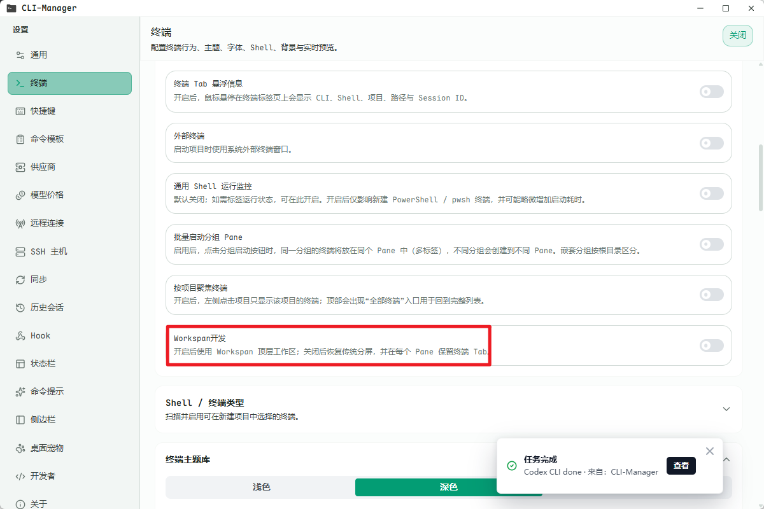Click the 桌面宠物 paw icon
This screenshot has height=509, width=764.
(20, 448)
